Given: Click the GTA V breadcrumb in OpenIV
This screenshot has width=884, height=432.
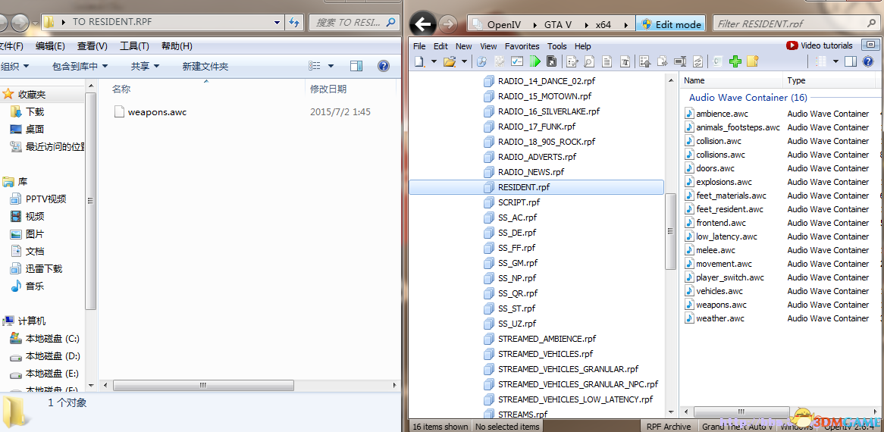Looking at the screenshot, I should [556, 25].
